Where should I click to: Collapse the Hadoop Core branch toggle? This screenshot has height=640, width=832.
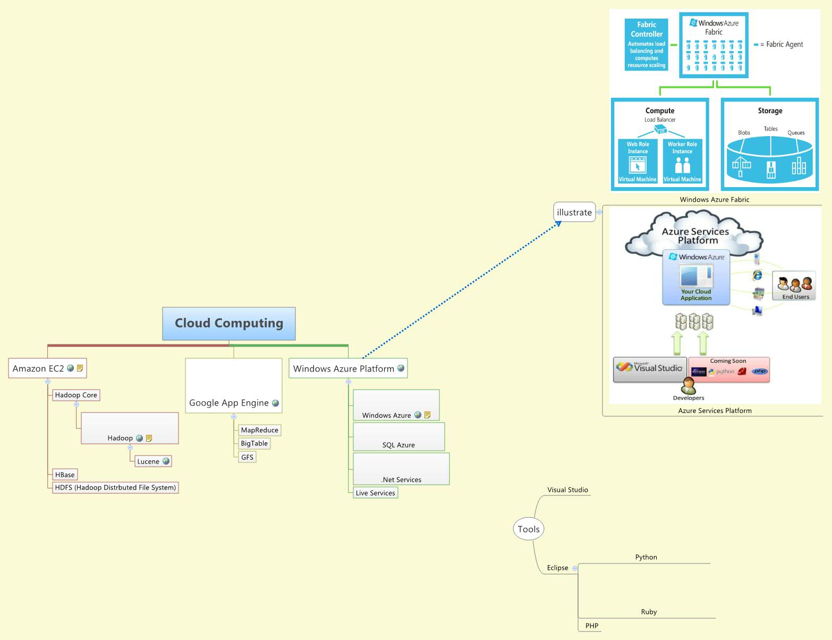[77, 405]
